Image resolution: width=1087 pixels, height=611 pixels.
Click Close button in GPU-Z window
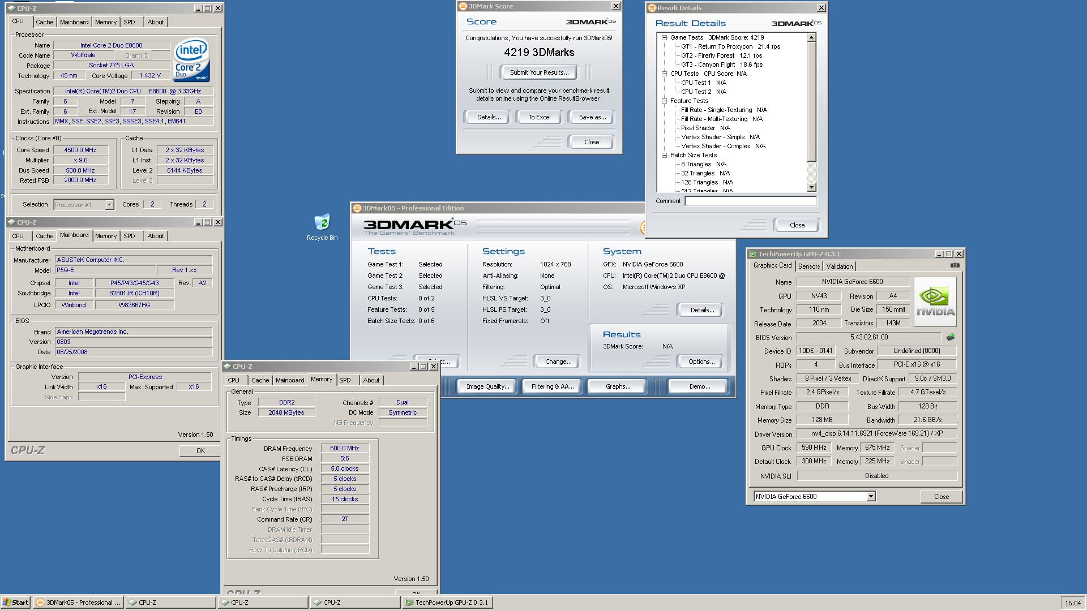tap(941, 497)
